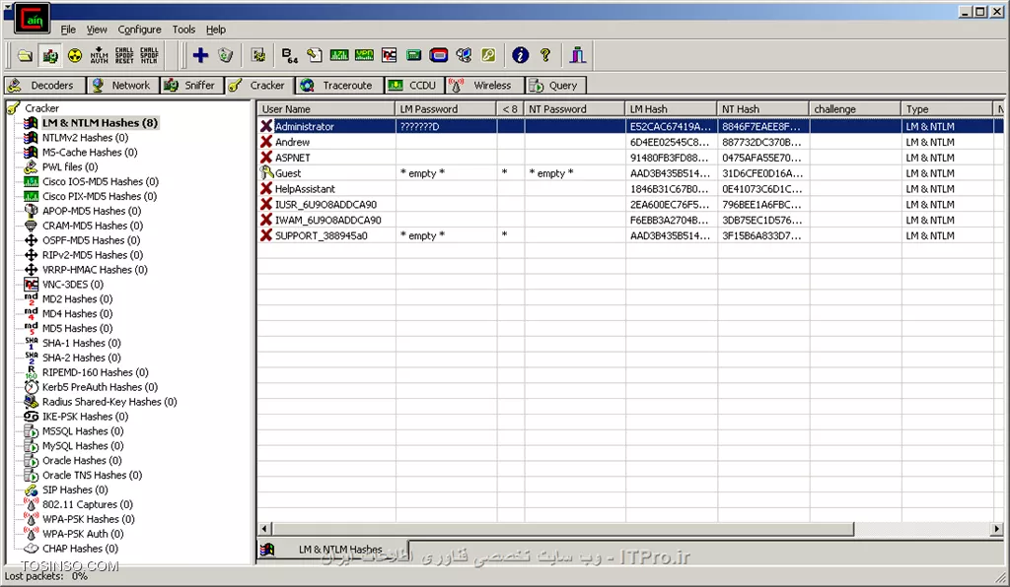This screenshot has width=1010, height=587.
Task: Click the open file folder toolbar icon
Action: 25,55
